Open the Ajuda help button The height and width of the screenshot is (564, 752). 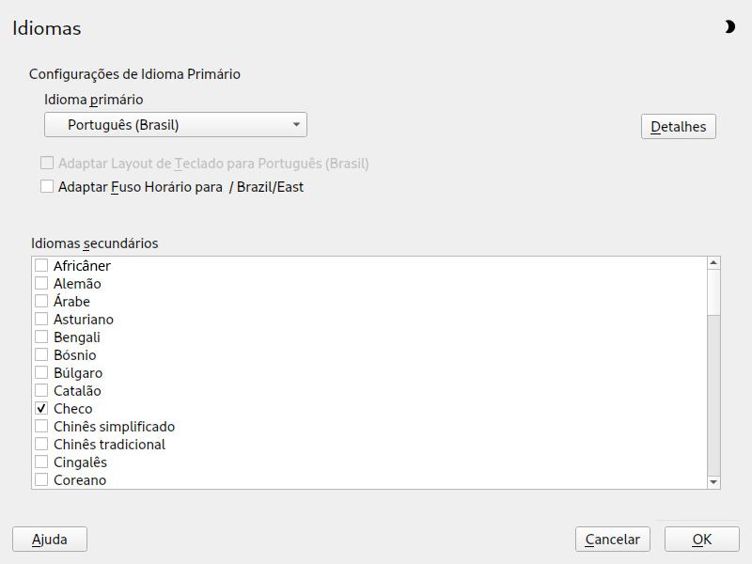click(x=50, y=540)
